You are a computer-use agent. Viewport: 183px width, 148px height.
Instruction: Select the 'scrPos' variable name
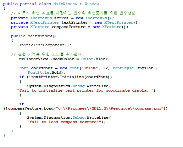(61, 18)
